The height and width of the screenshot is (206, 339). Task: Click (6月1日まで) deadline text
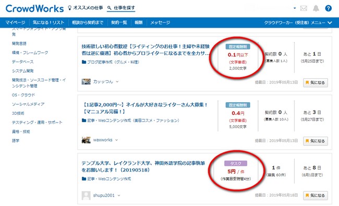point(312,175)
